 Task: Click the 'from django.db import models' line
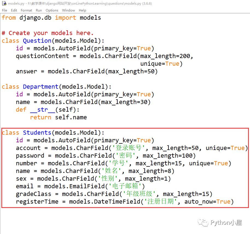pos(51,18)
